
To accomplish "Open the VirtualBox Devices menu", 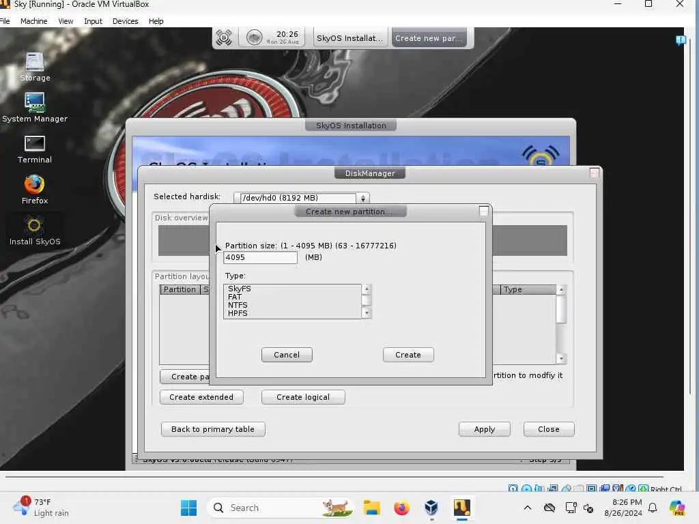I will 126,21.
